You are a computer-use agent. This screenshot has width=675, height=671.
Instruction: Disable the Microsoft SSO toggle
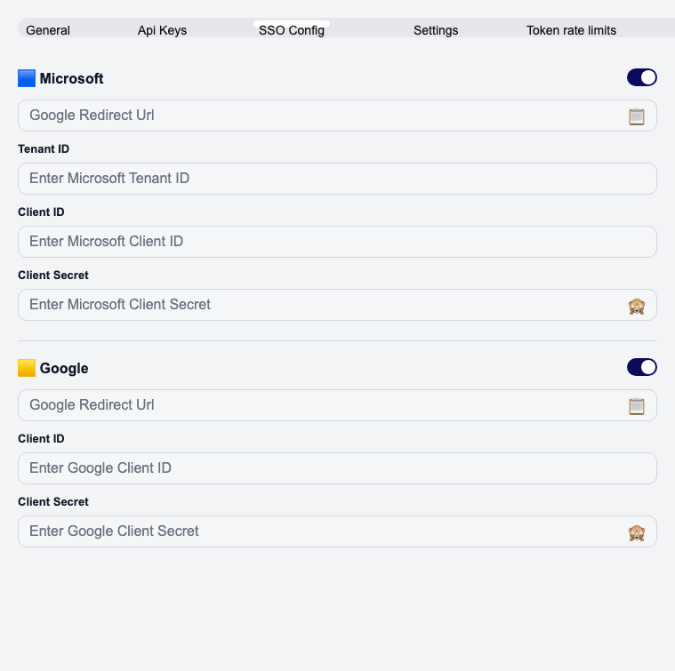pyautogui.click(x=641, y=77)
